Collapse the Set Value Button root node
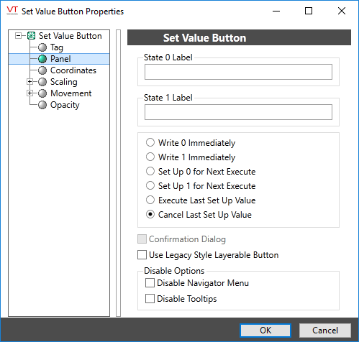The width and height of the screenshot is (359, 342). (18, 36)
